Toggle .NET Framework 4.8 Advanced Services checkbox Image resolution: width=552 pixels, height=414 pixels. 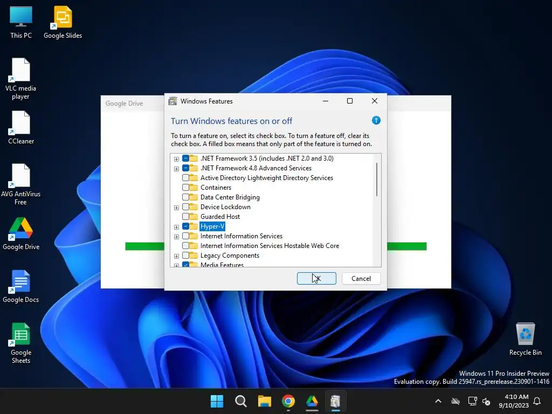(185, 168)
